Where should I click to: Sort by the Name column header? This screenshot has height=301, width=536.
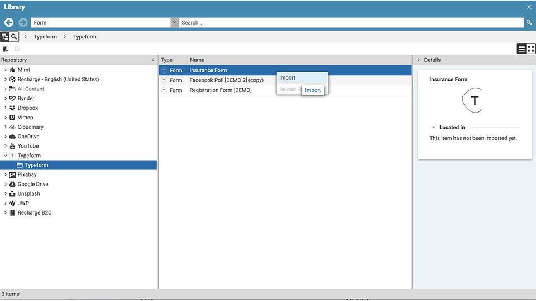point(300,60)
